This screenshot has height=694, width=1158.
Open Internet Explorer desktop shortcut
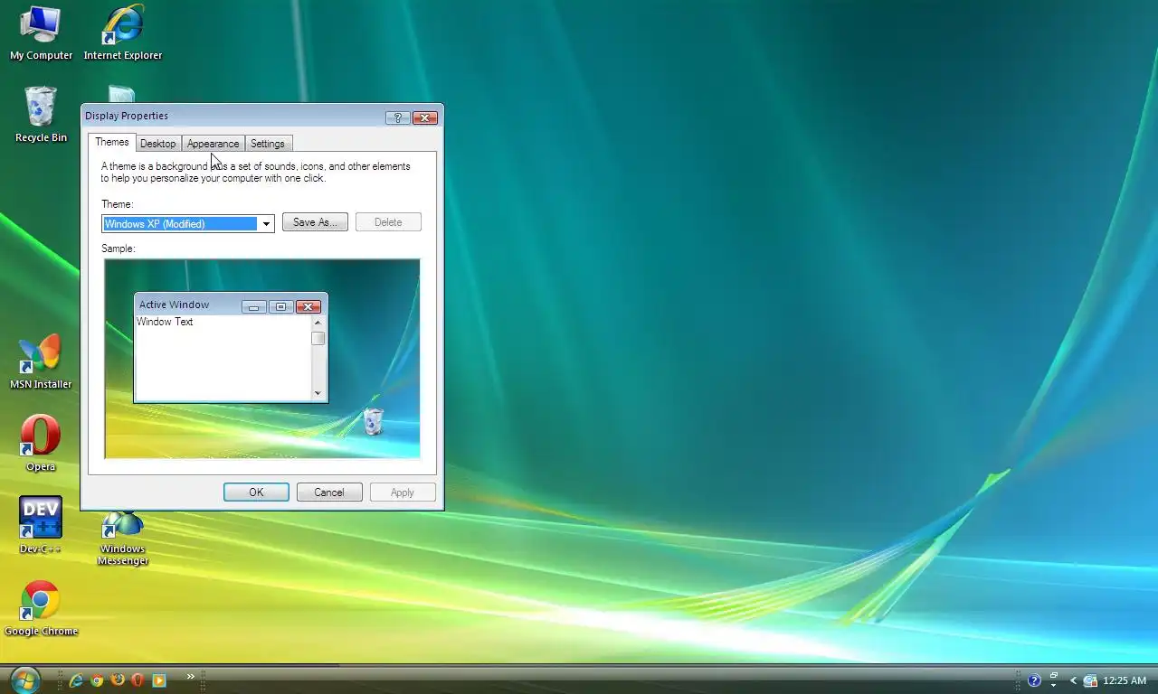[x=123, y=33]
